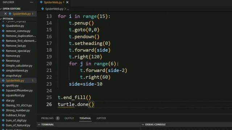Open Quadratice.py from the file list
Screen dimensions: 232x130
(15, 26)
